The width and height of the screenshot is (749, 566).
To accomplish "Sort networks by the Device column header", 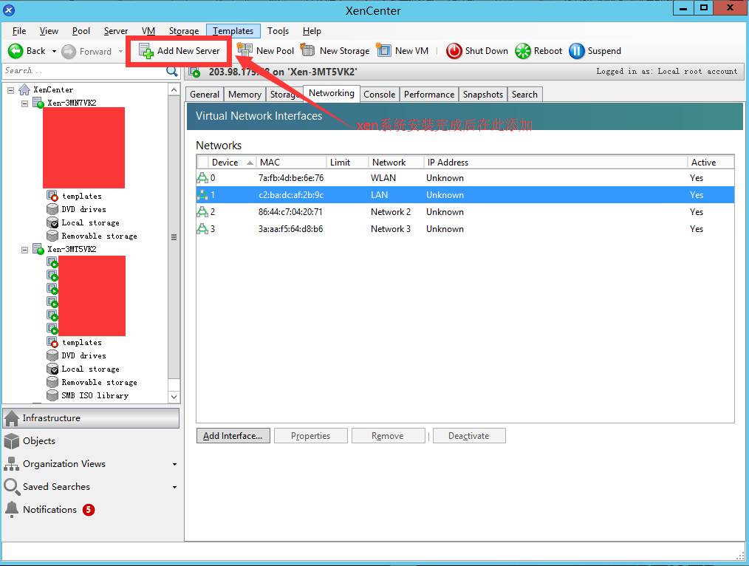I will click(x=232, y=163).
